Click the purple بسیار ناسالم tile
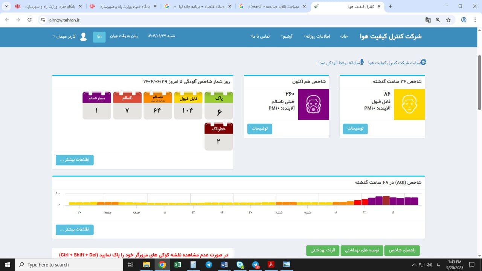482x271 pixels. click(x=97, y=105)
